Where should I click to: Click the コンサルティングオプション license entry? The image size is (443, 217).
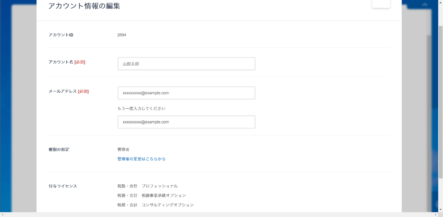pos(155,205)
